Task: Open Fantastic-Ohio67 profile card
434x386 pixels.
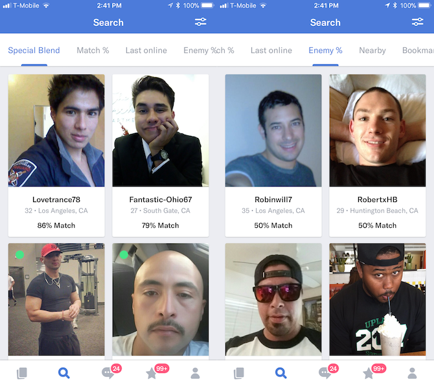Action: [x=161, y=155]
